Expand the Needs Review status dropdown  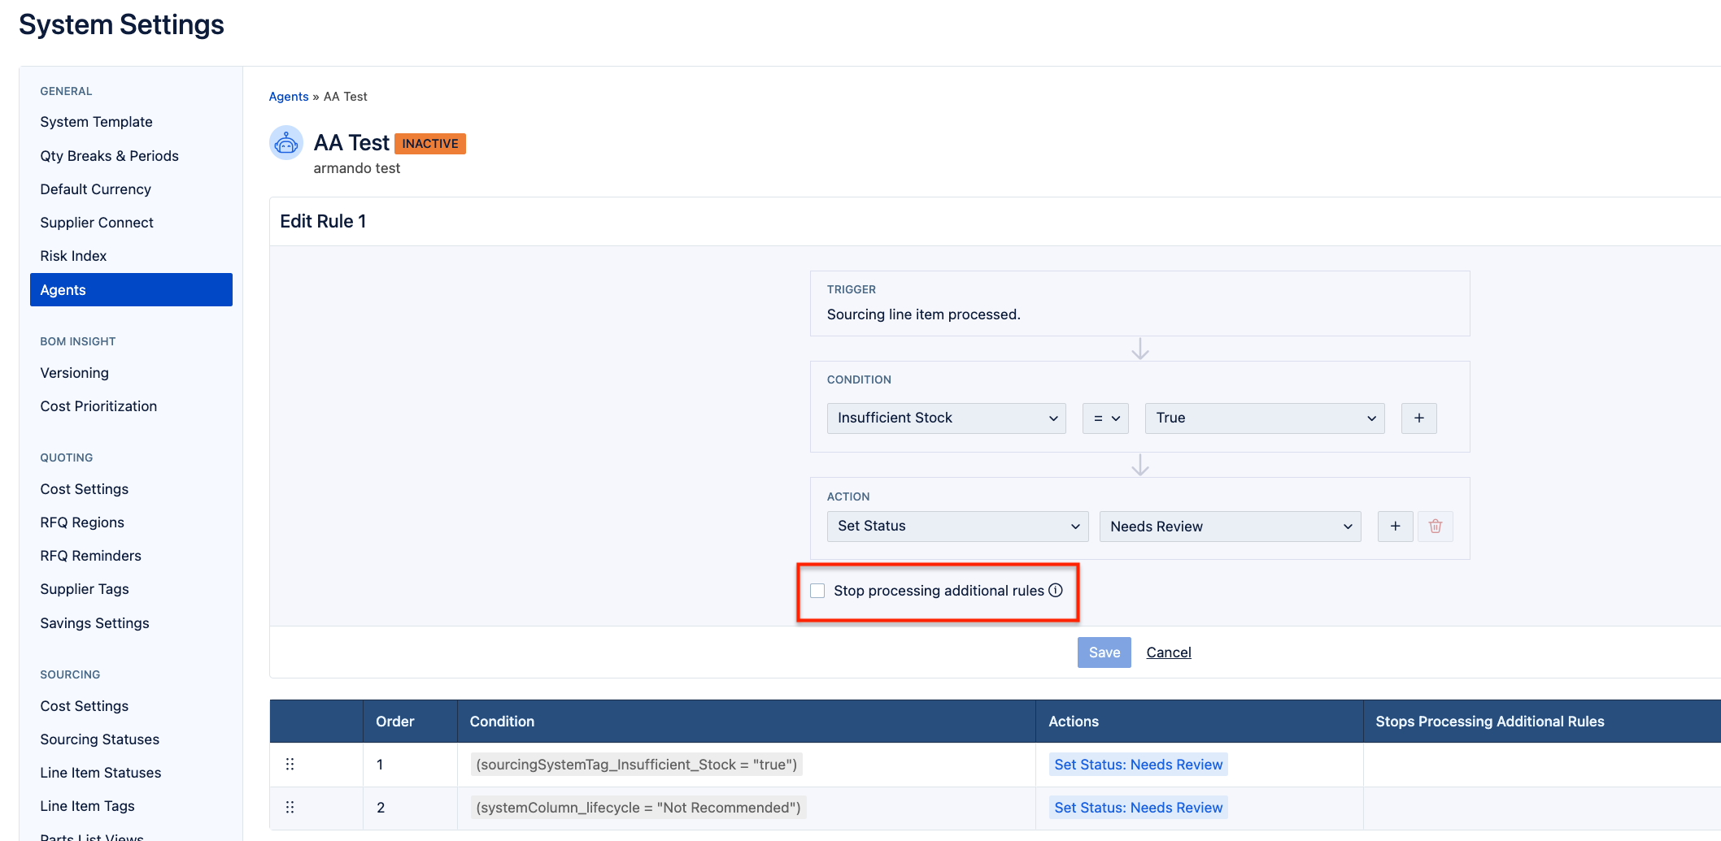[1230, 527]
